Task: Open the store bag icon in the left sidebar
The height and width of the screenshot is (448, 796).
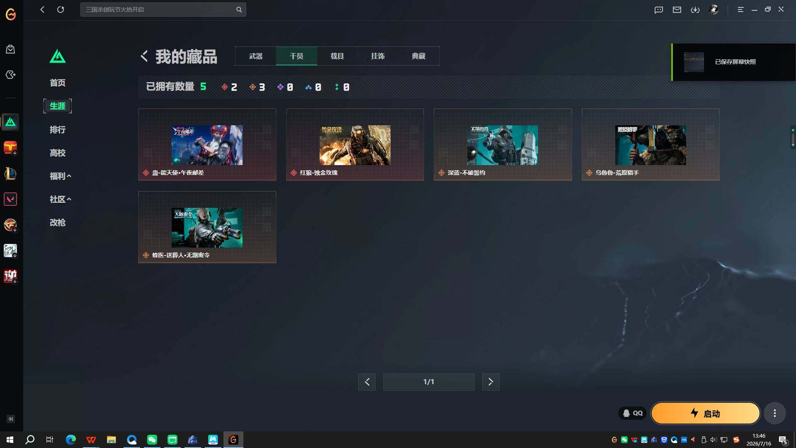Action: (10, 49)
